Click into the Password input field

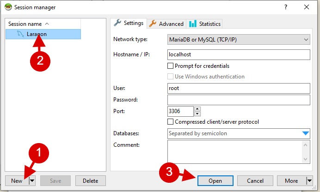pyautogui.click(x=239, y=100)
